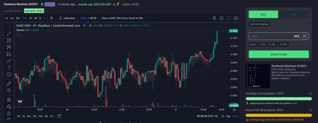The width and height of the screenshot is (318, 123).
Task: Open chart settings hexagon icon
Action: tap(221, 18)
